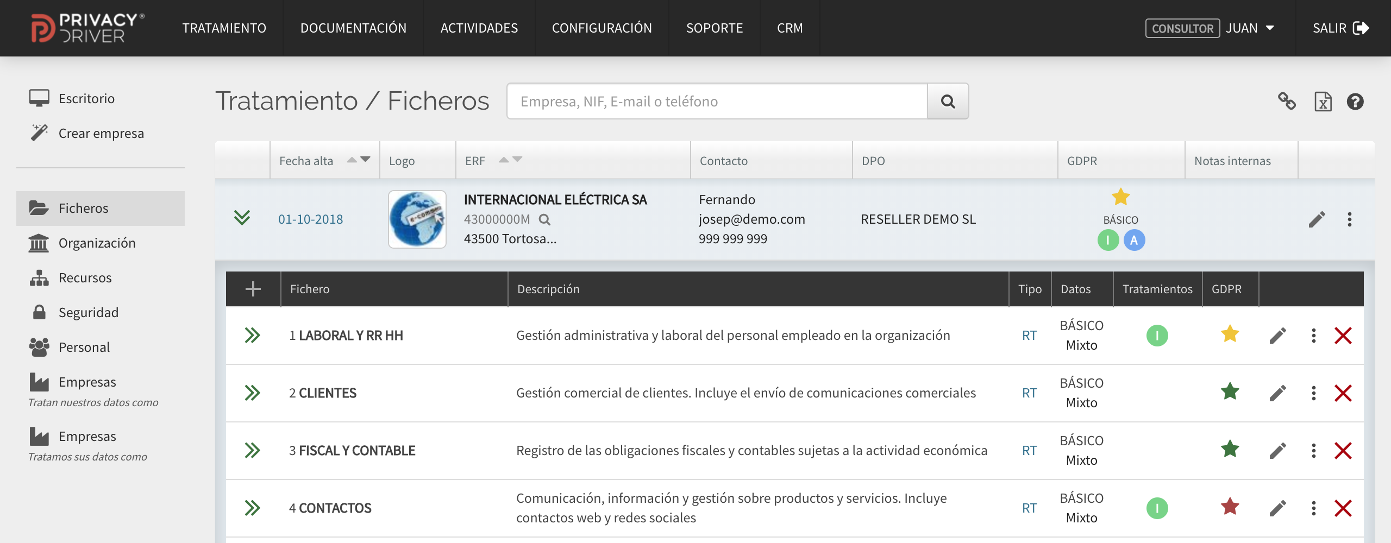Open the CONFIGURACIÓN menu
The image size is (1391, 543).
pos(602,28)
